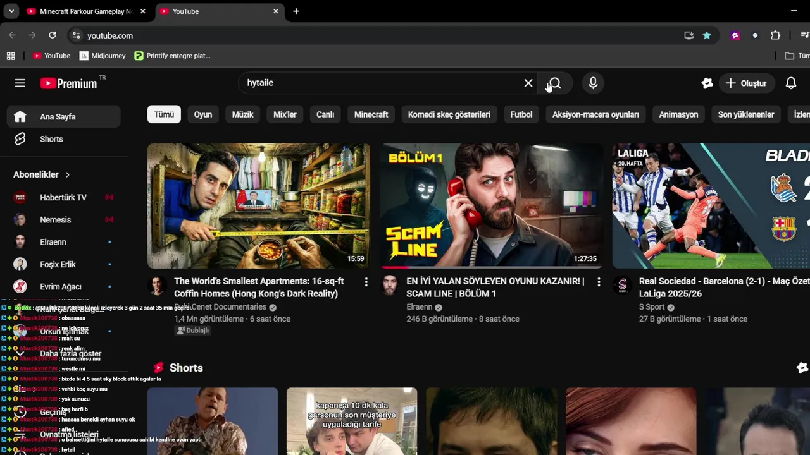The height and width of the screenshot is (455, 810).
Task: Expand the Abonelikler section
Action: [x=42, y=174]
